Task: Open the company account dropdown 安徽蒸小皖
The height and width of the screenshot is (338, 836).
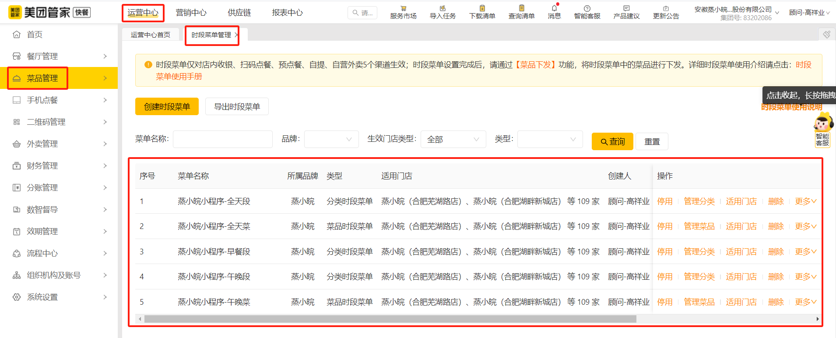Action: [x=737, y=13]
